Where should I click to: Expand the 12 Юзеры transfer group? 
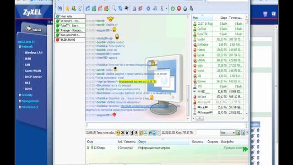coord(88,148)
